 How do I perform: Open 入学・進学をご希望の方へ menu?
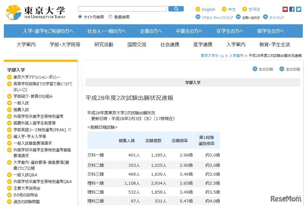48,31
